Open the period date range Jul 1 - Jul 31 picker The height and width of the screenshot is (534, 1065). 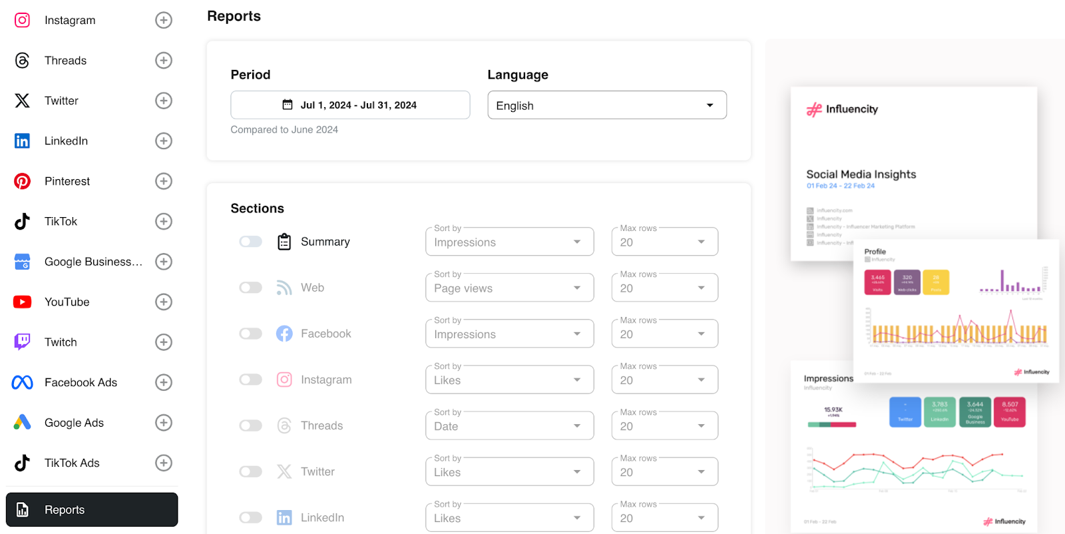[350, 105]
